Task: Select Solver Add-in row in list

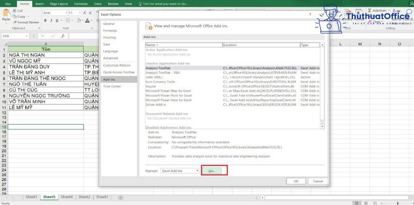Action: 232,105
